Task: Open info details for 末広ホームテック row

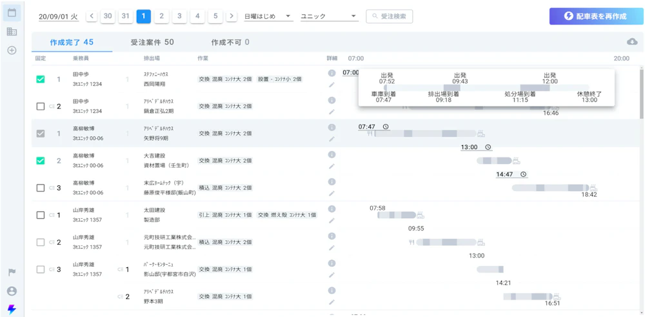Action: pyautogui.click(x=332, y=181)
